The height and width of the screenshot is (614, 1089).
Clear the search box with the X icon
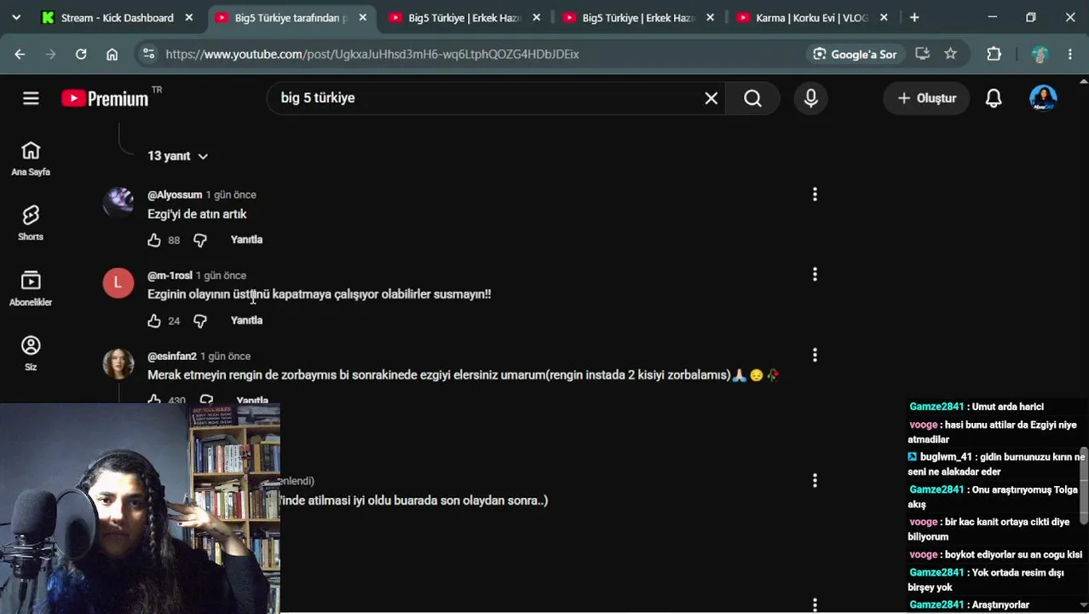pos(711,98)
